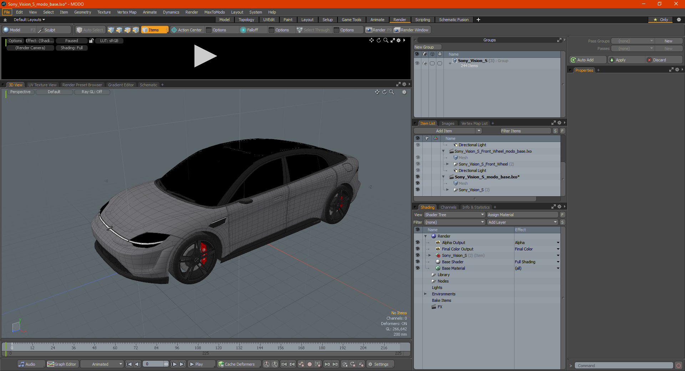This screenshot has width=685, height=371.
Task: Click the Render F9 button
Action: click(x=379, y=30)
